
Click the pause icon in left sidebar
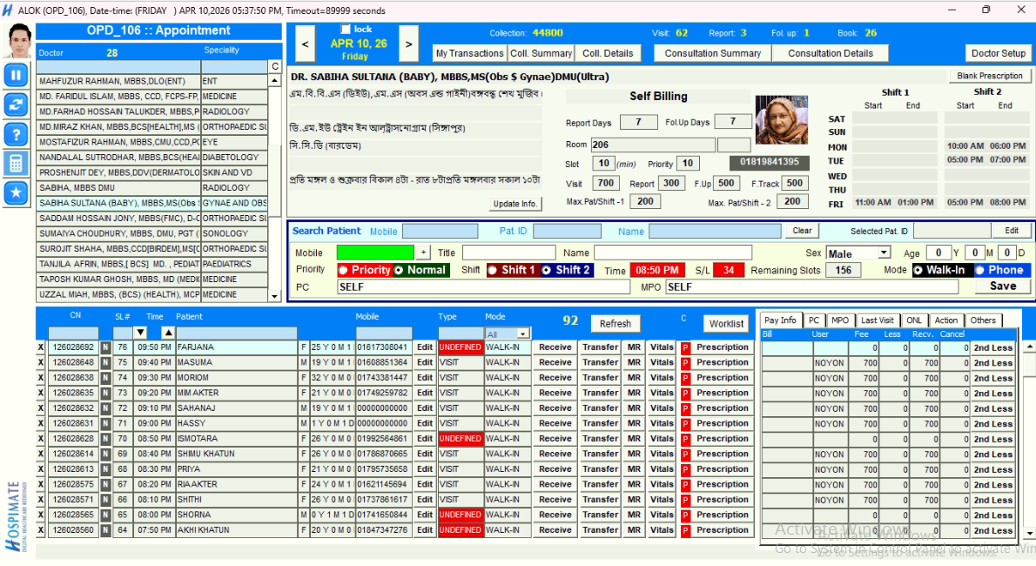pos(16,75)
